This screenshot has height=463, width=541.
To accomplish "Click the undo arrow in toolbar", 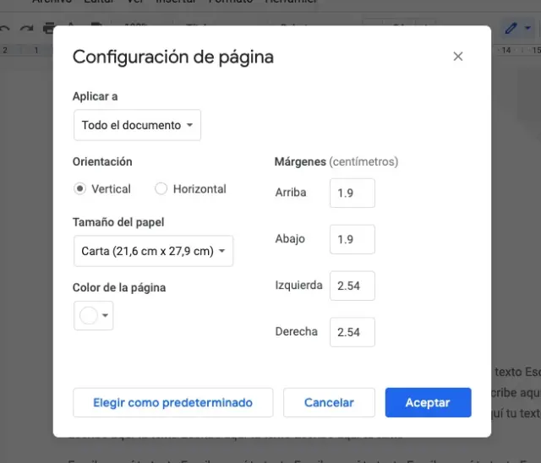I will coord(6,29).
